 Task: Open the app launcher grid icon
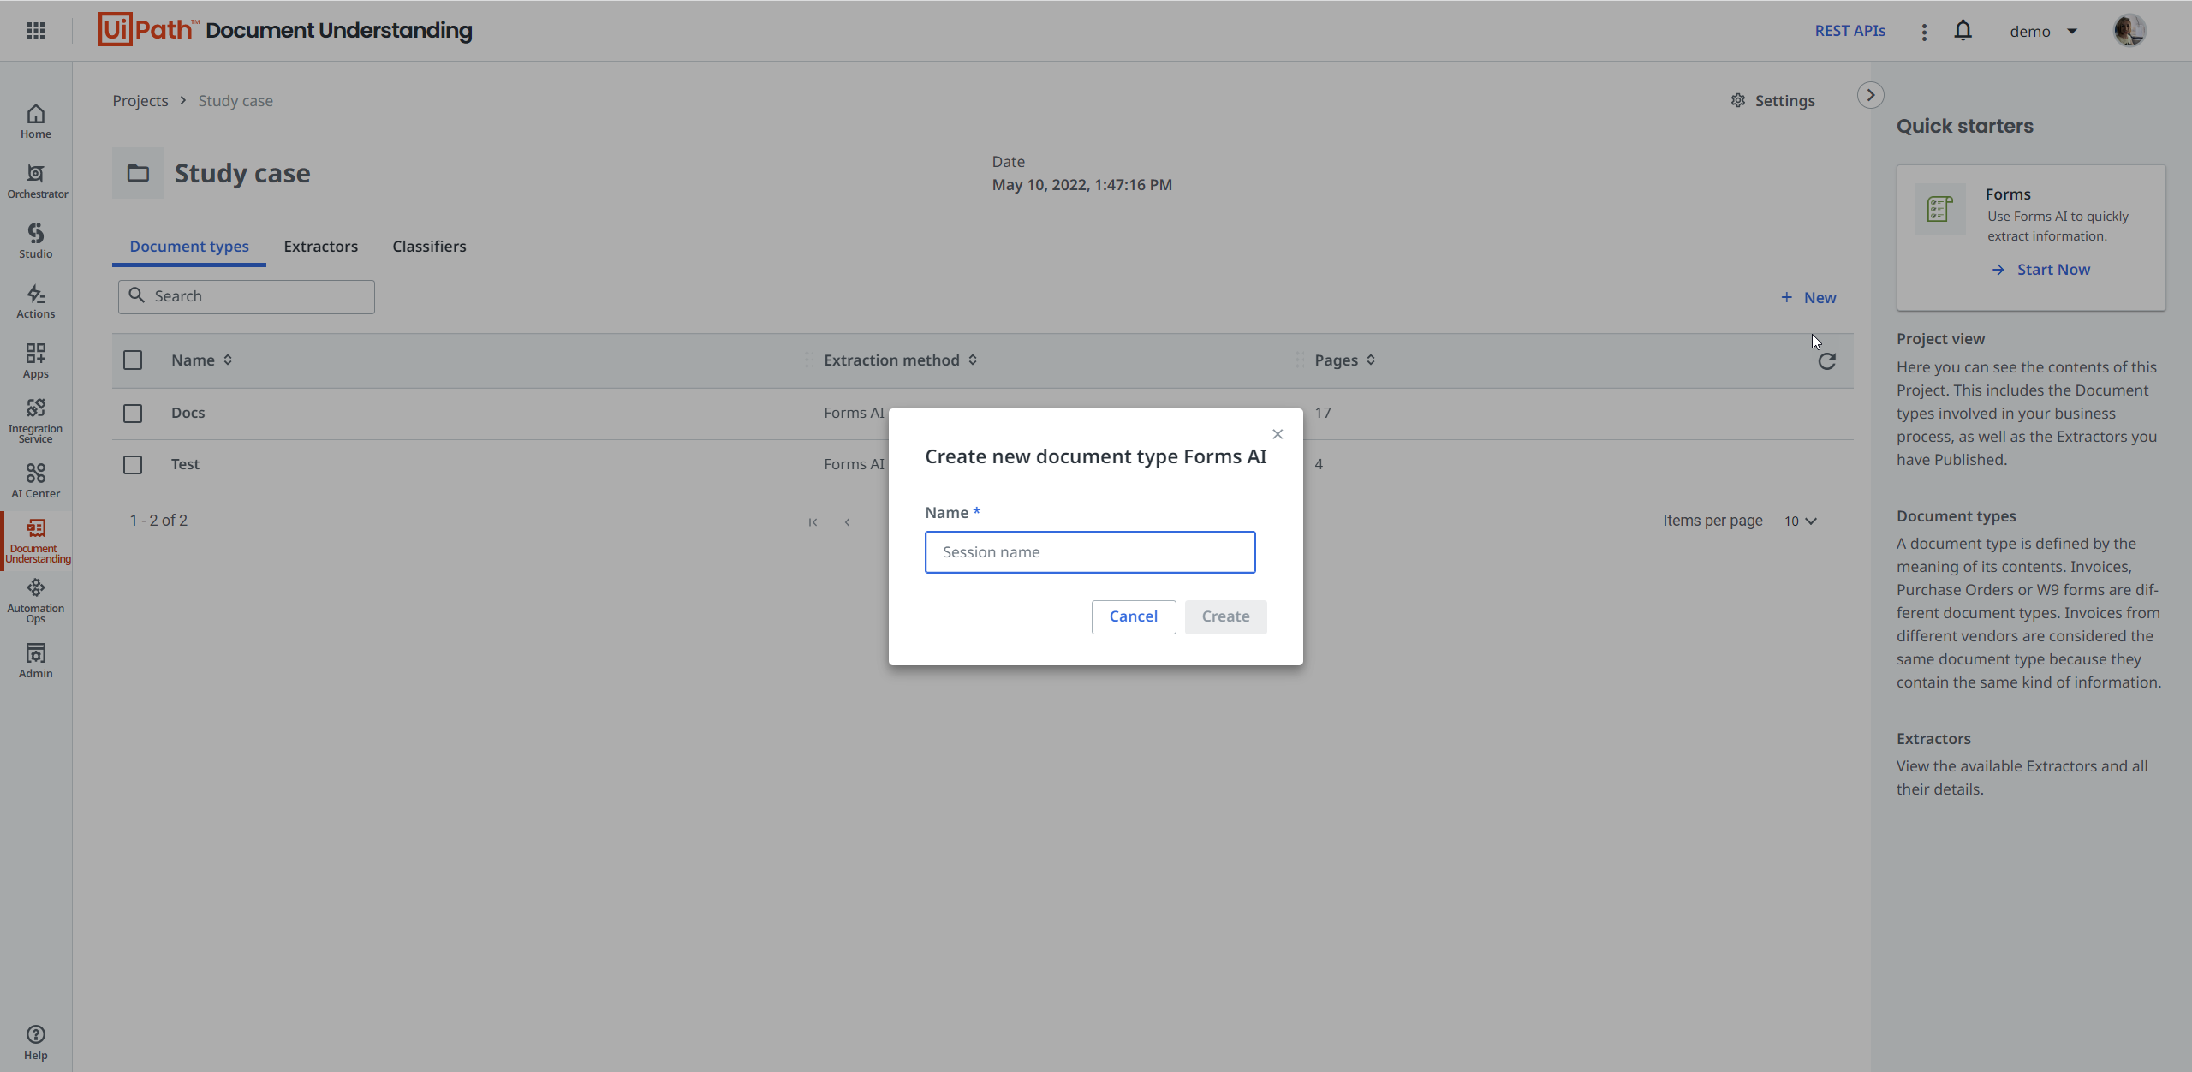tap(36, 31)
